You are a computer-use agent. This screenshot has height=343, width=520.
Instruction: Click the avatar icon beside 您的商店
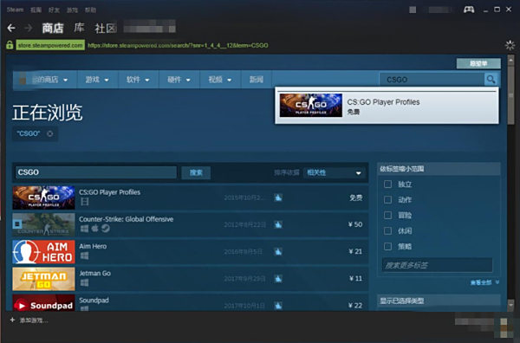point(23,80)
